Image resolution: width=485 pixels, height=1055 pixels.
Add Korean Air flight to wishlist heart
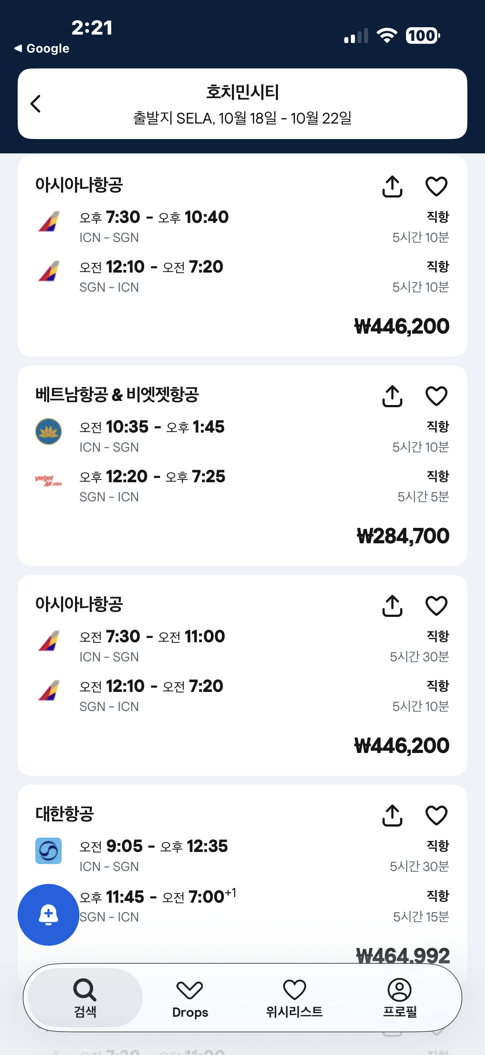click(x=436, y=816)
